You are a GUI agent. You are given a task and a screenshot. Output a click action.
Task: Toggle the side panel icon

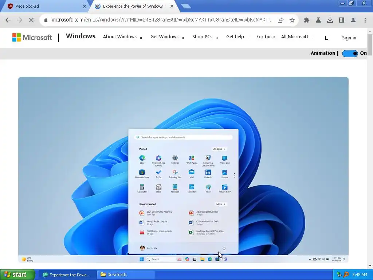point(342,20)
